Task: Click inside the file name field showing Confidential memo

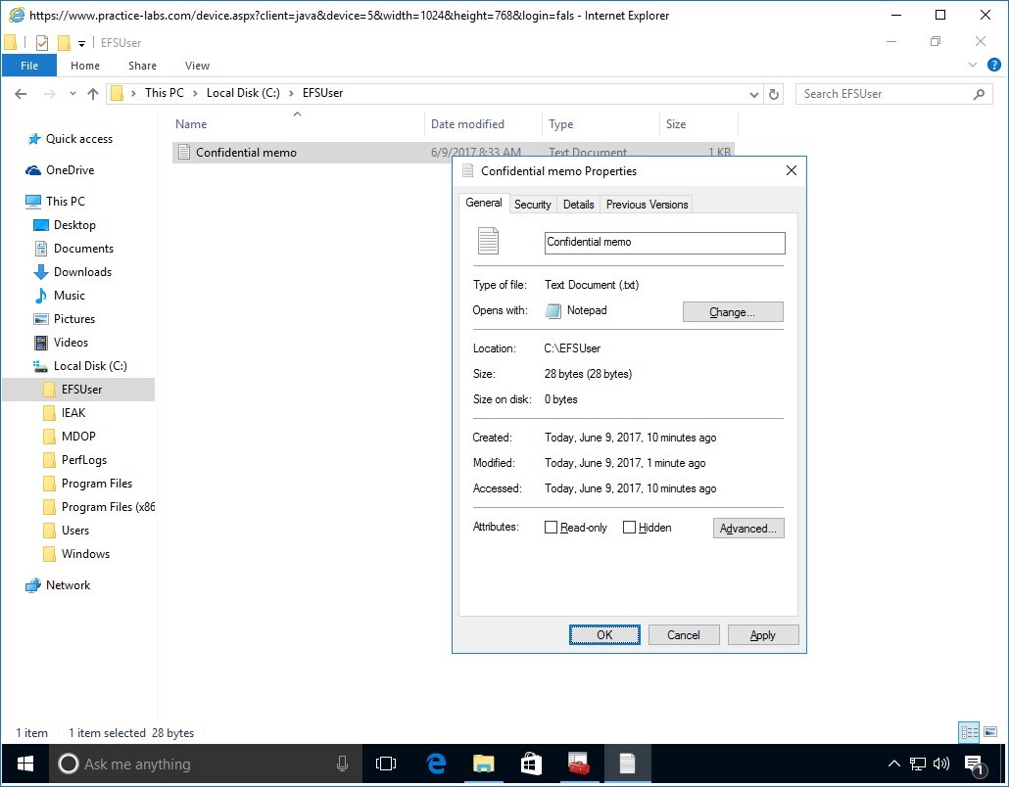Action: click(x=664, y=242)
